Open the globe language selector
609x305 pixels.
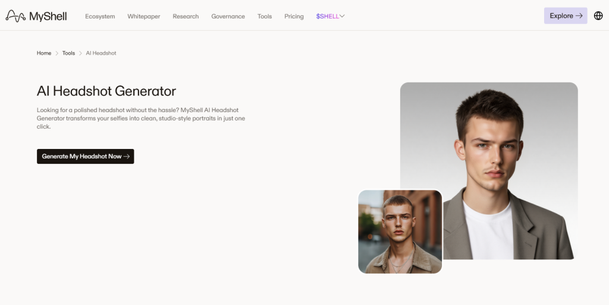(598, 16)
